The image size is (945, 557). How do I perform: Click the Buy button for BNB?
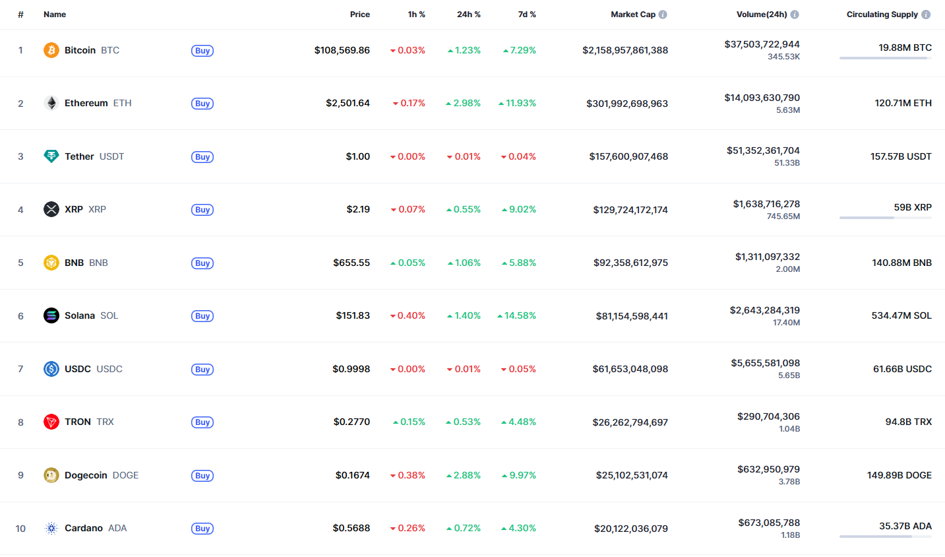pos(202,263)
